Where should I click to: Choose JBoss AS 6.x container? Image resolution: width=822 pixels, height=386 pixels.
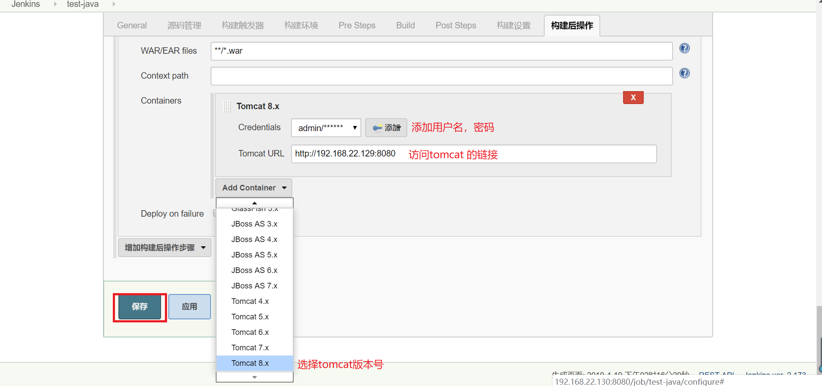pos(254,270)
